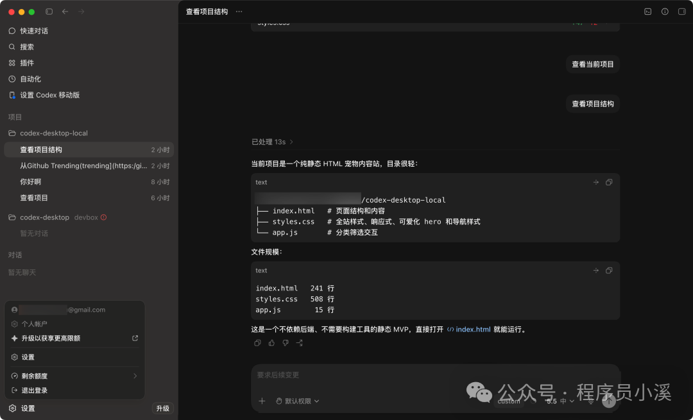Focus the 要求后续变更 input field
The height and width of the screenshot is (420, 693).
click(x=435, y=375)
